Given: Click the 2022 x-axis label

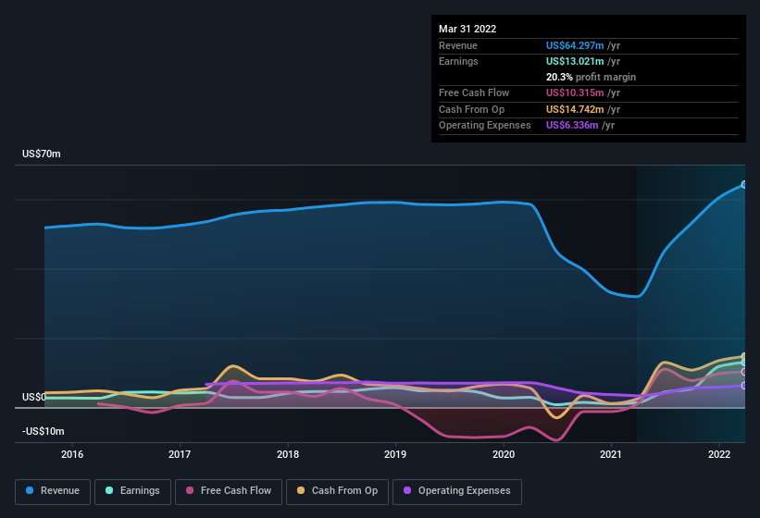Looking at the screenshot, I should tap(719, 454).
